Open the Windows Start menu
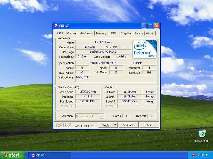 pos(12,155)
